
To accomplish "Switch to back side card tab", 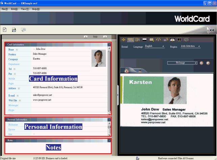I will tap(140, 71).
